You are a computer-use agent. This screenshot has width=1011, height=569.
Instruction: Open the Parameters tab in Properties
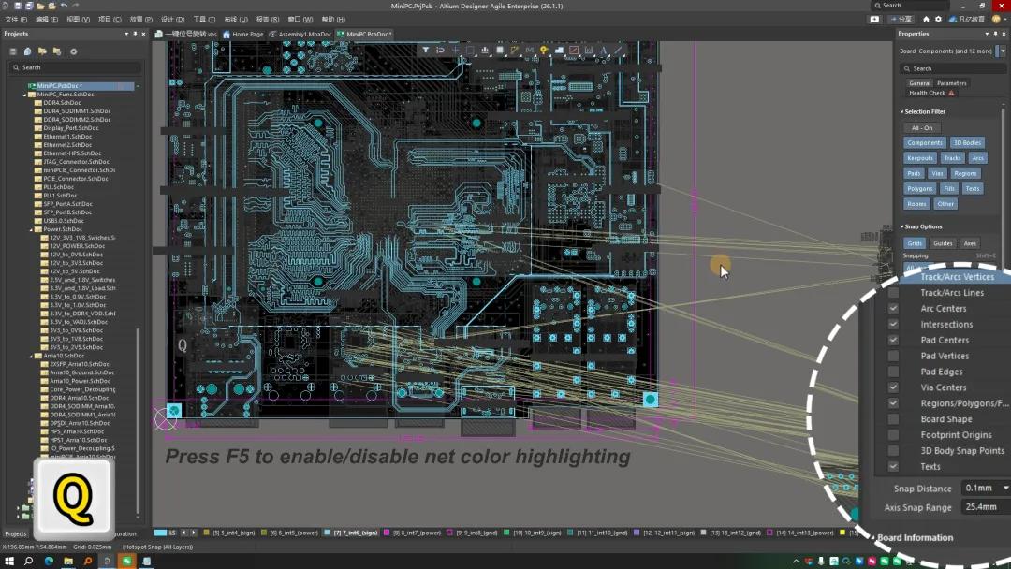click(952, 83)
